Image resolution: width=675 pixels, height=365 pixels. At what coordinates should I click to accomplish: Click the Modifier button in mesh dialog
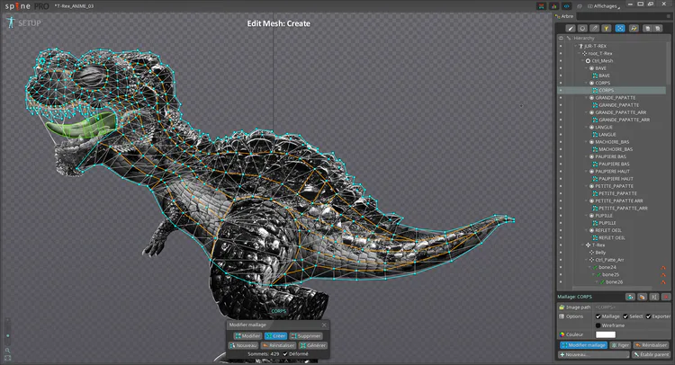click(247, 336)
